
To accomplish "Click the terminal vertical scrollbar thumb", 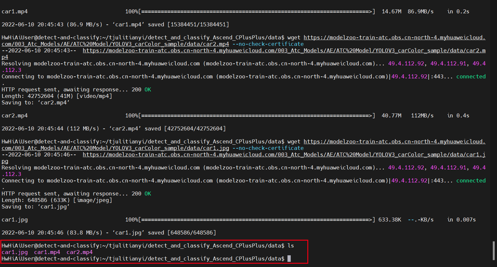I will (x=494, y=250).
